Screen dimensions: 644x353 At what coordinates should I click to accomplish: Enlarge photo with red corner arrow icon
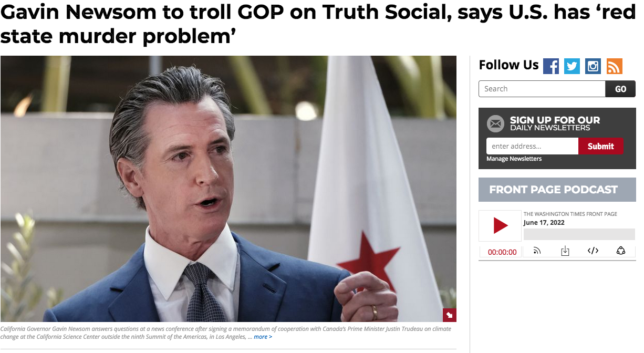click(450, 315)
